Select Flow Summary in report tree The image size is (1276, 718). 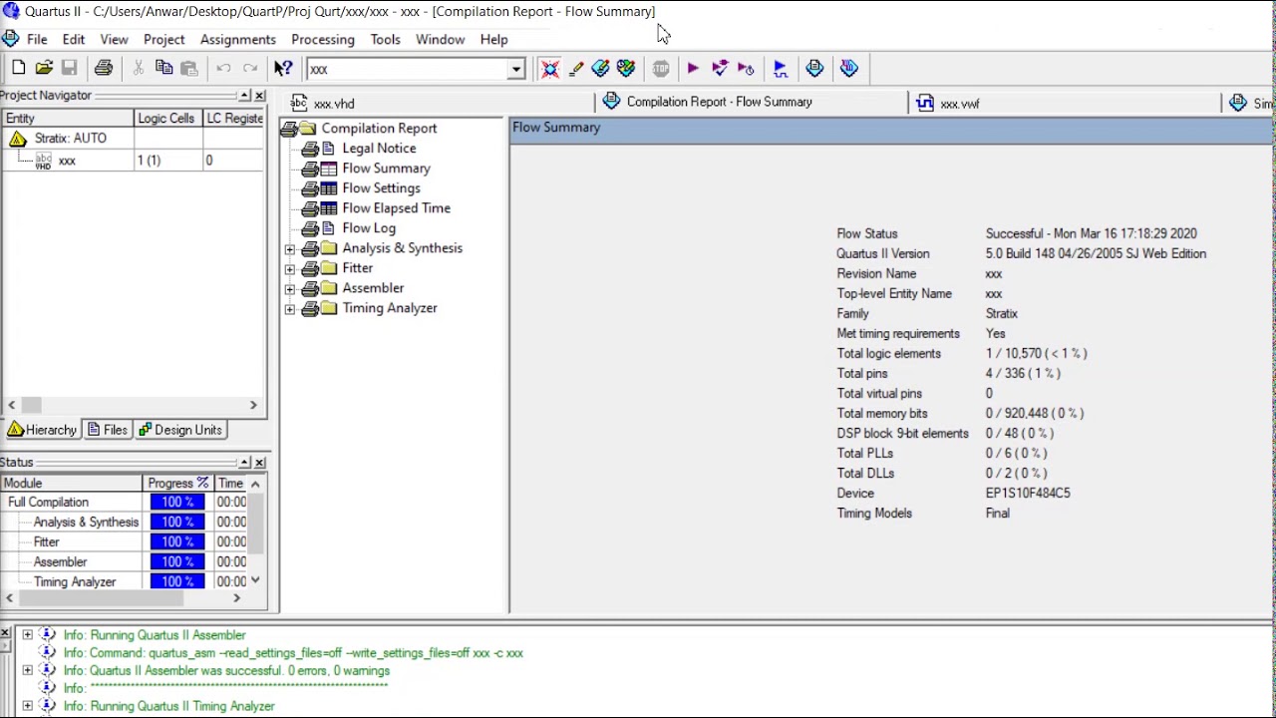pos(386,169)
